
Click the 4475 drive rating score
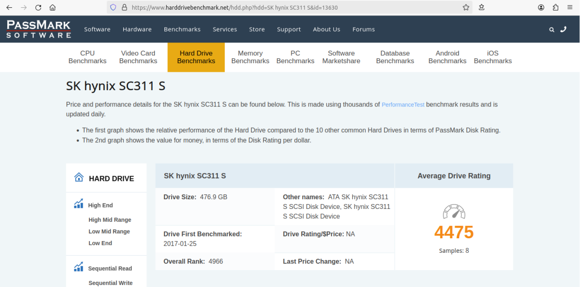click(x=454, y=232)
